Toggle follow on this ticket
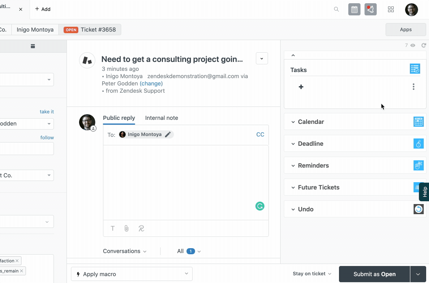 click(x=47, y=137)
